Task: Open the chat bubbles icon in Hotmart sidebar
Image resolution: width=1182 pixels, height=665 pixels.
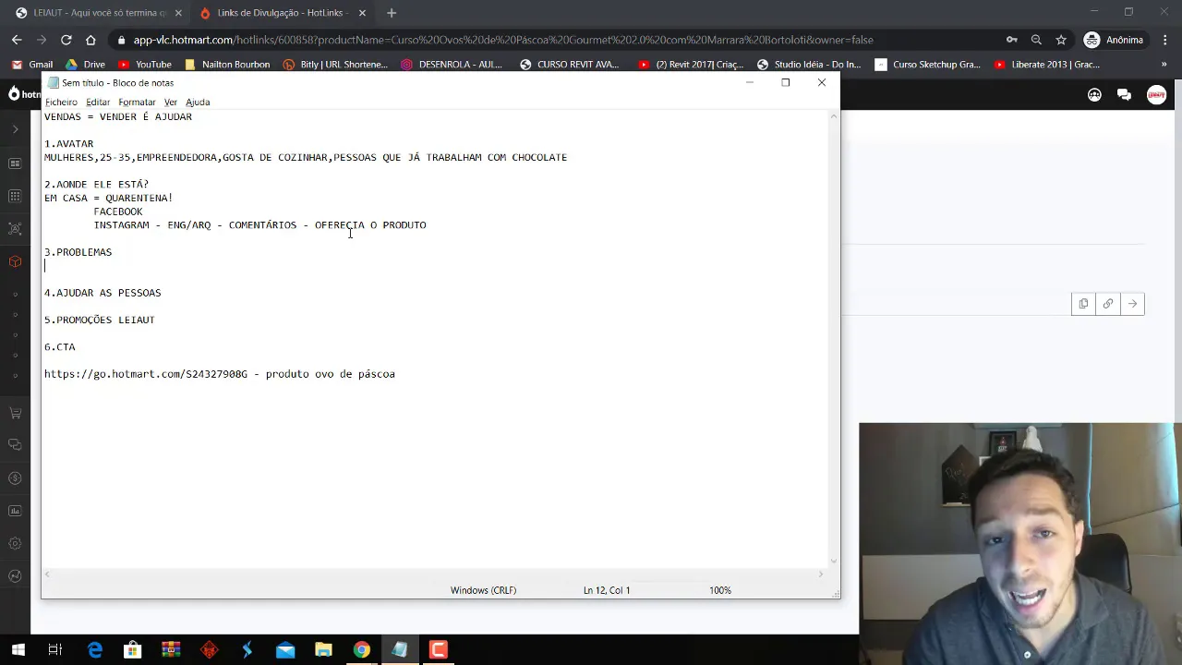Action: (x=15, y=445)
